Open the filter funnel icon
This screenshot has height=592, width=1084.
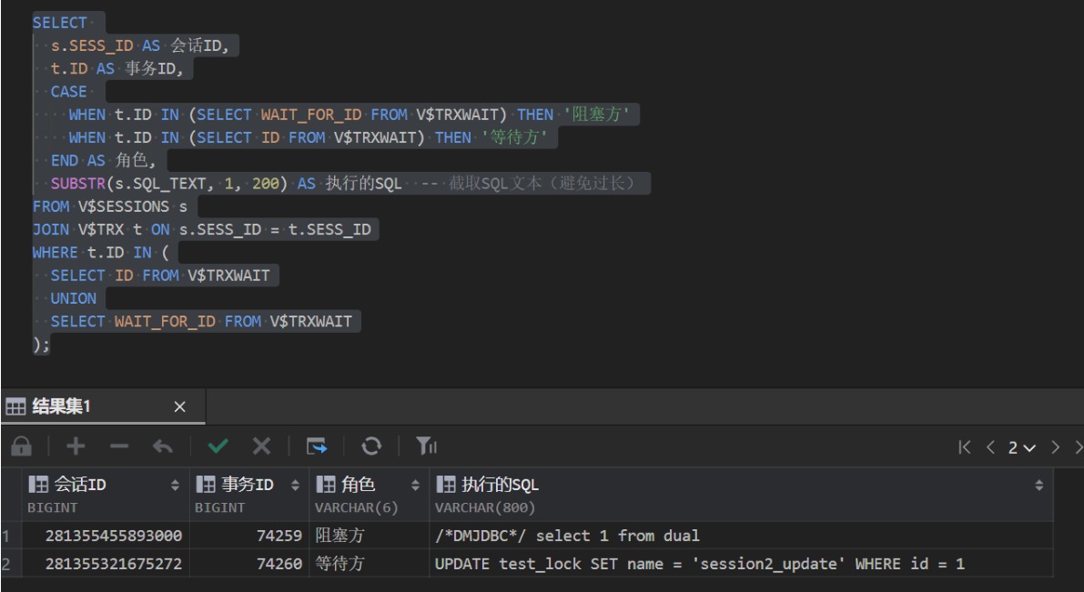(x=426, y=447)
